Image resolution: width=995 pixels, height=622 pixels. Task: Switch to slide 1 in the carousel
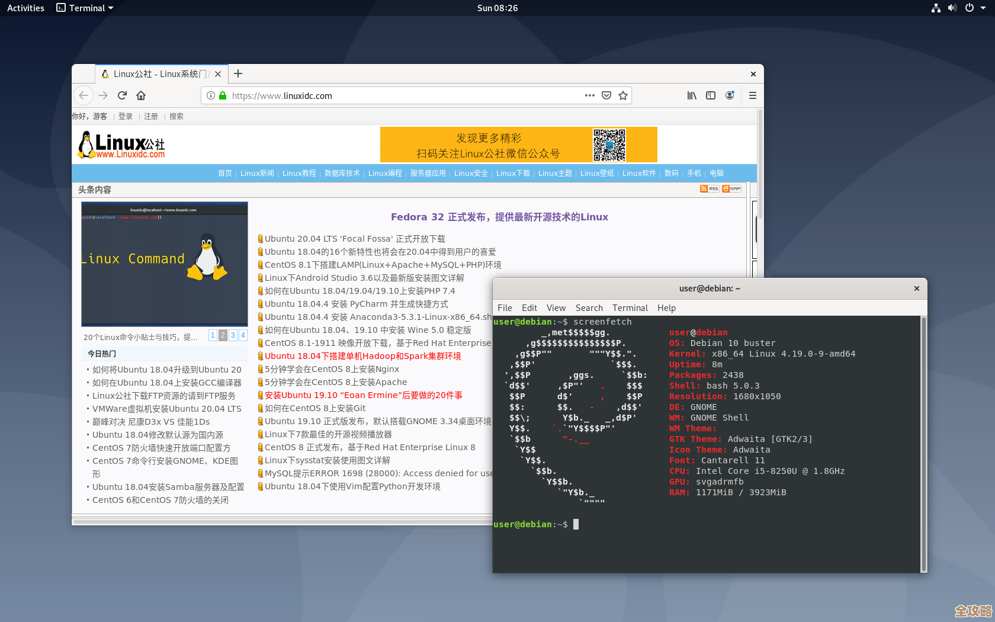point(213,335)
